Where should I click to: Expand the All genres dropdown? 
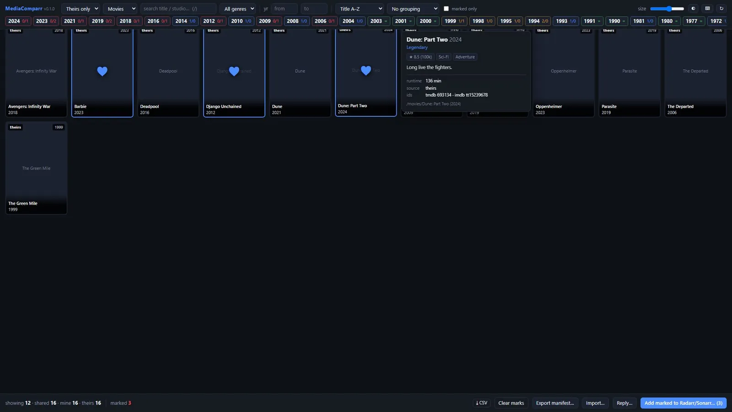tap(238, 9)
